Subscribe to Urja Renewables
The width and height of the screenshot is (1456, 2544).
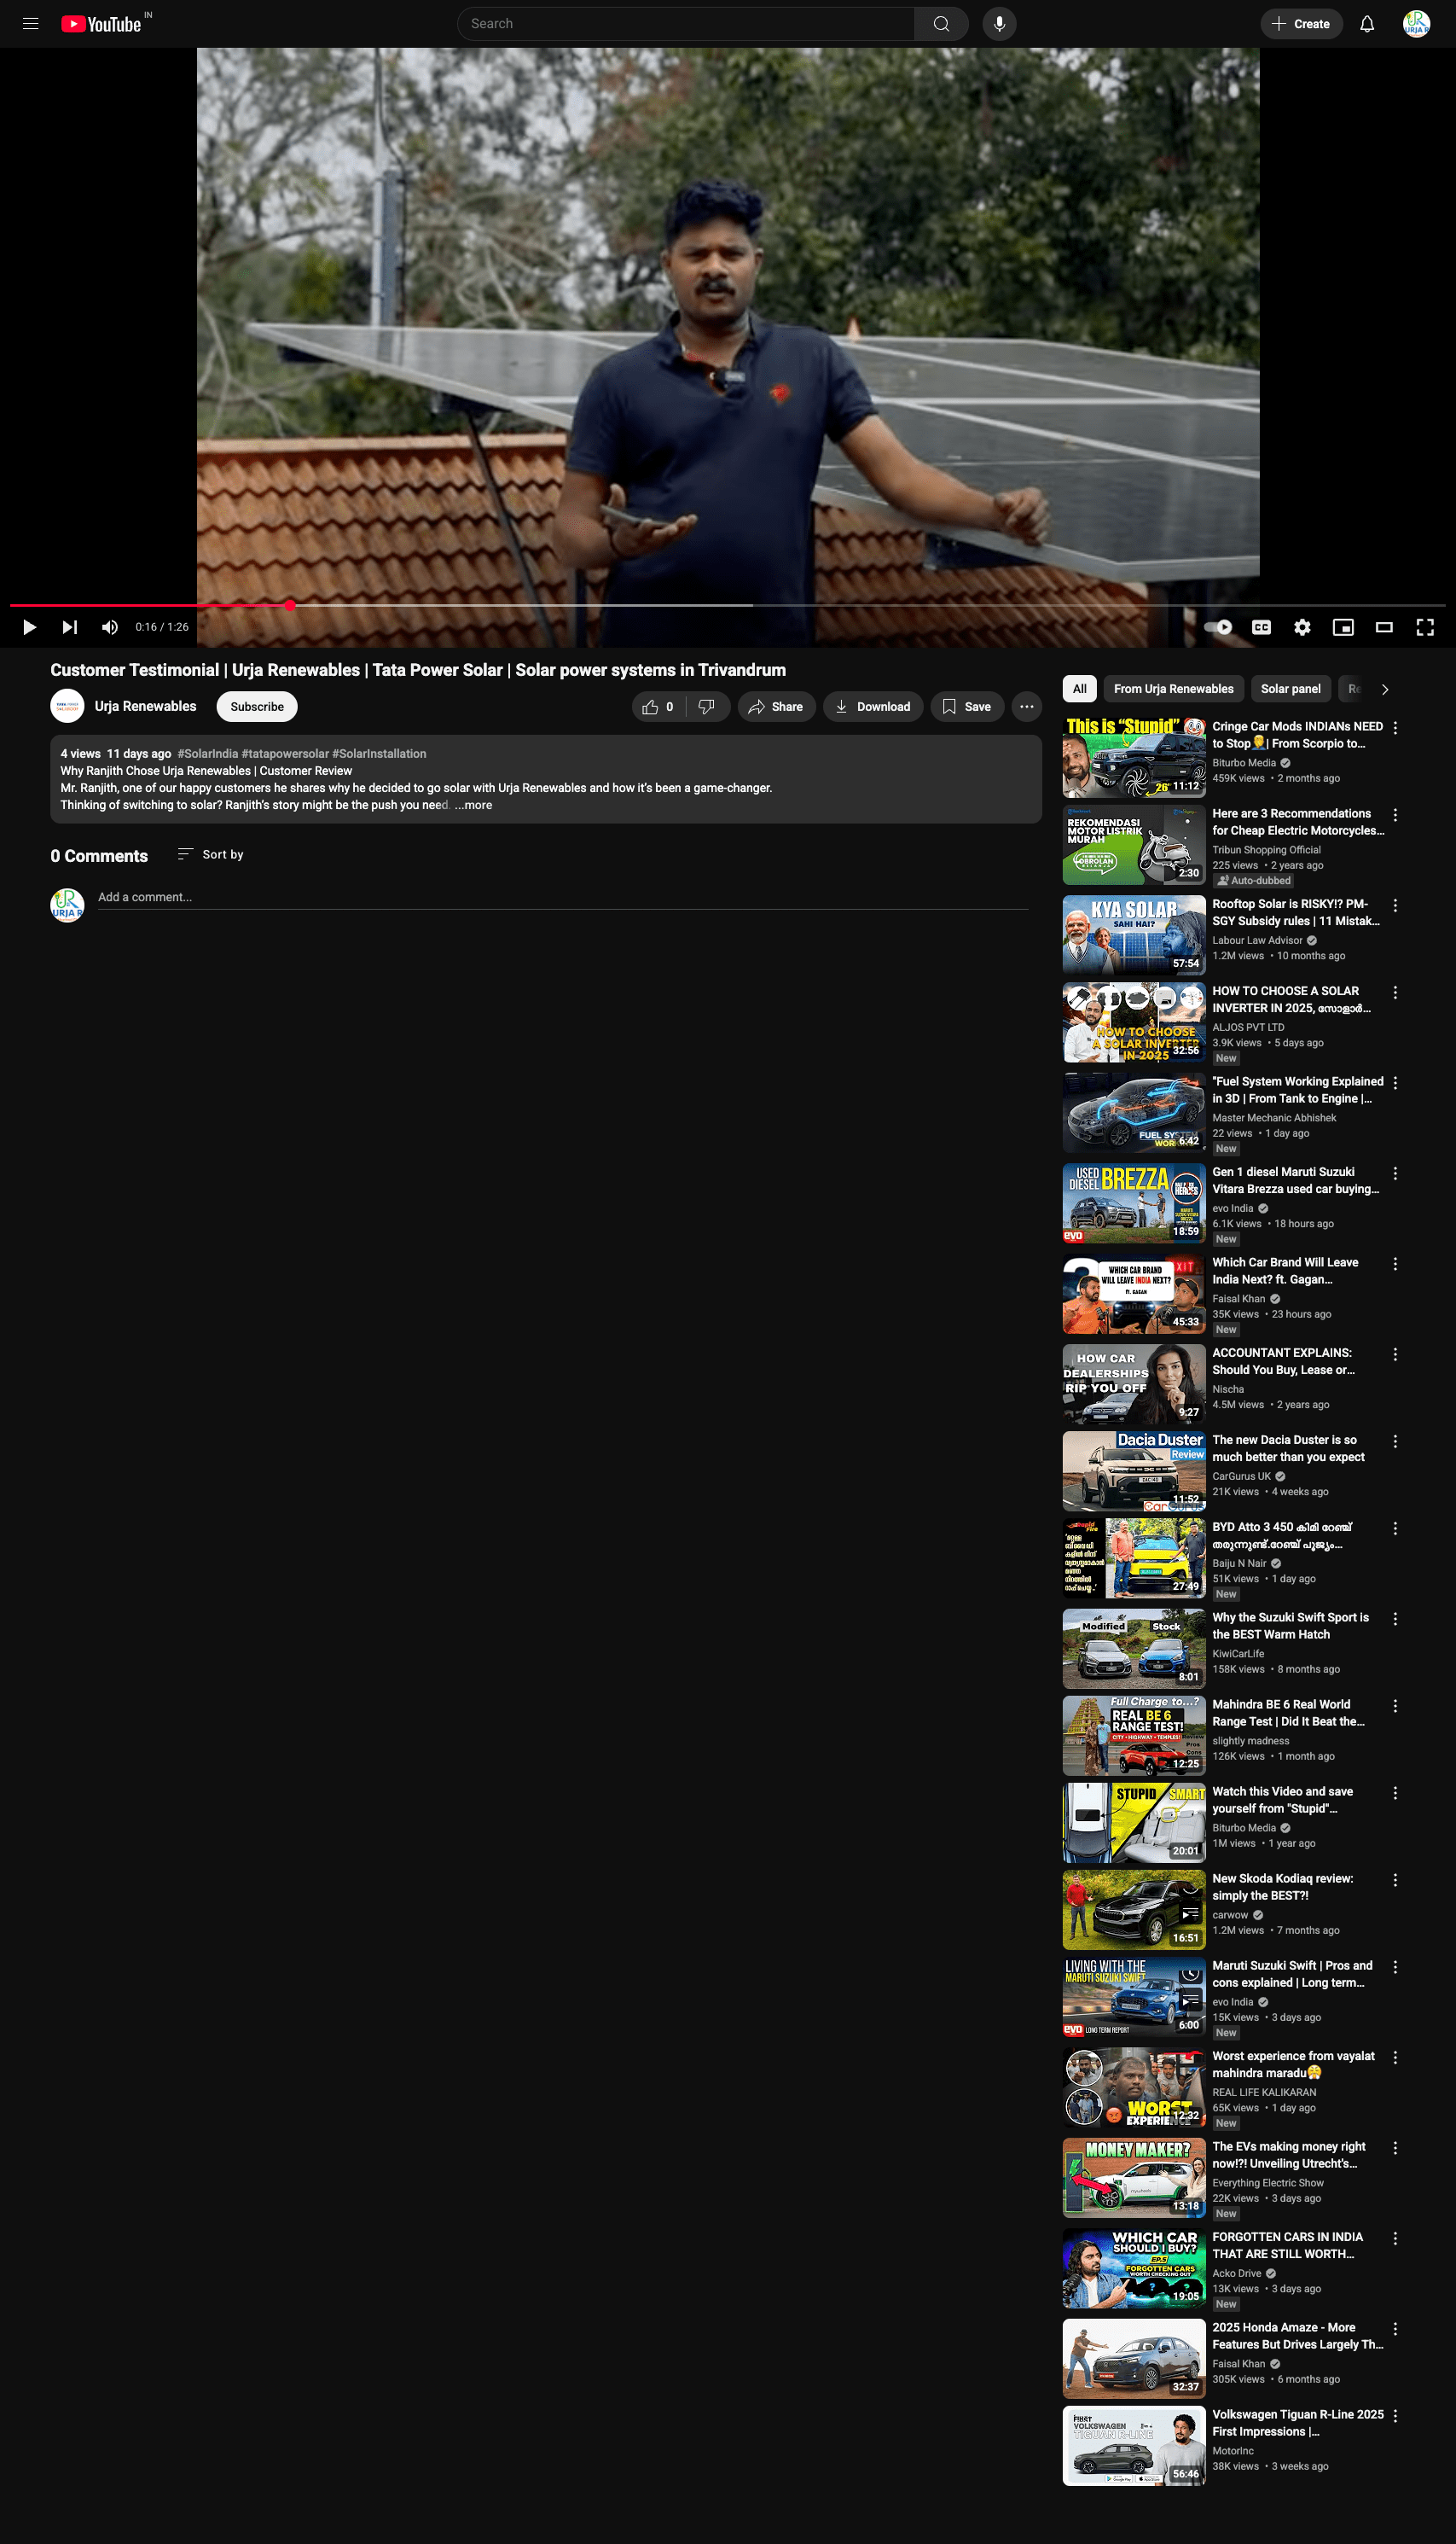[x=257, y=707]
